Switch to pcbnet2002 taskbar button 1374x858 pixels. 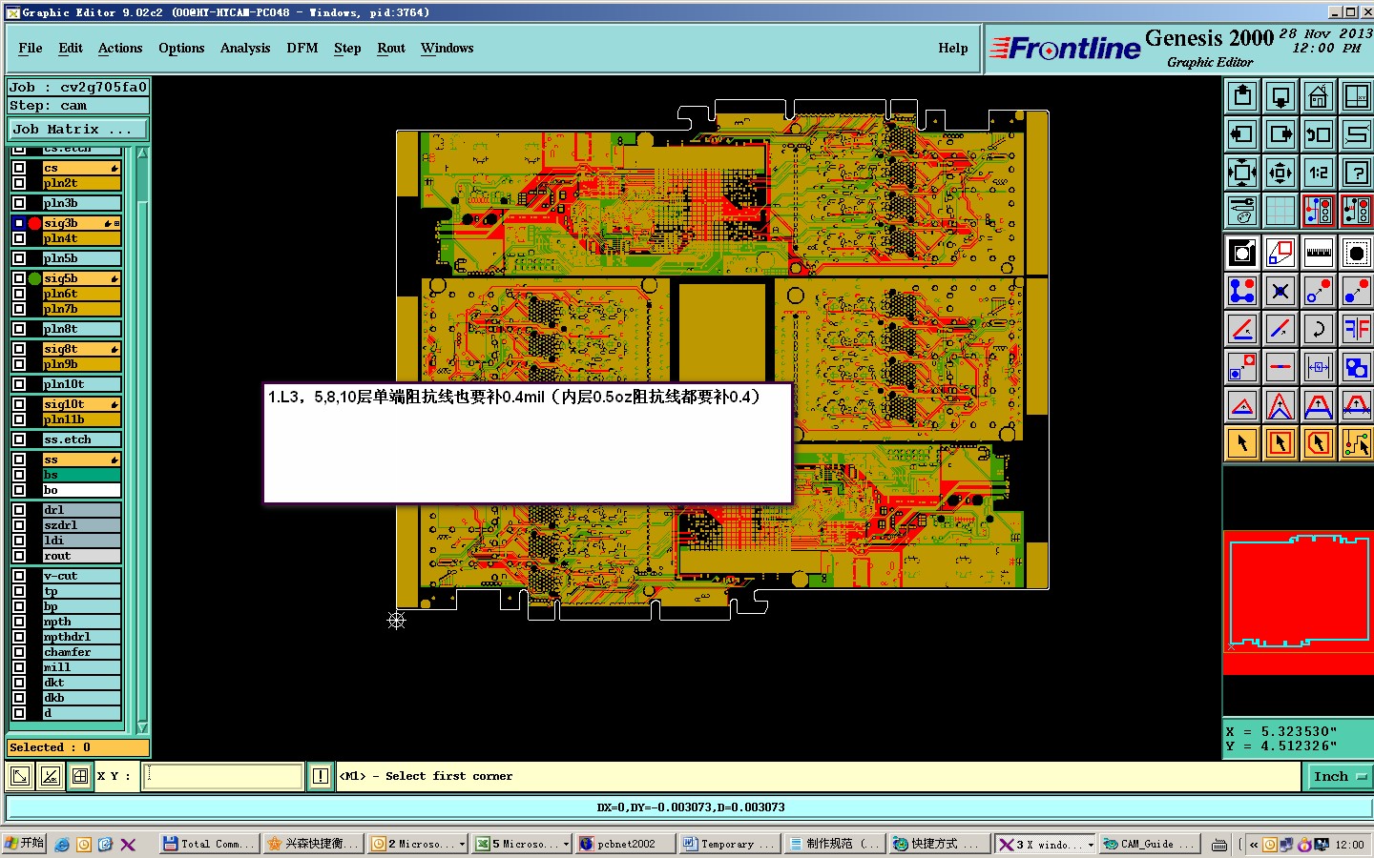(624, 844)
